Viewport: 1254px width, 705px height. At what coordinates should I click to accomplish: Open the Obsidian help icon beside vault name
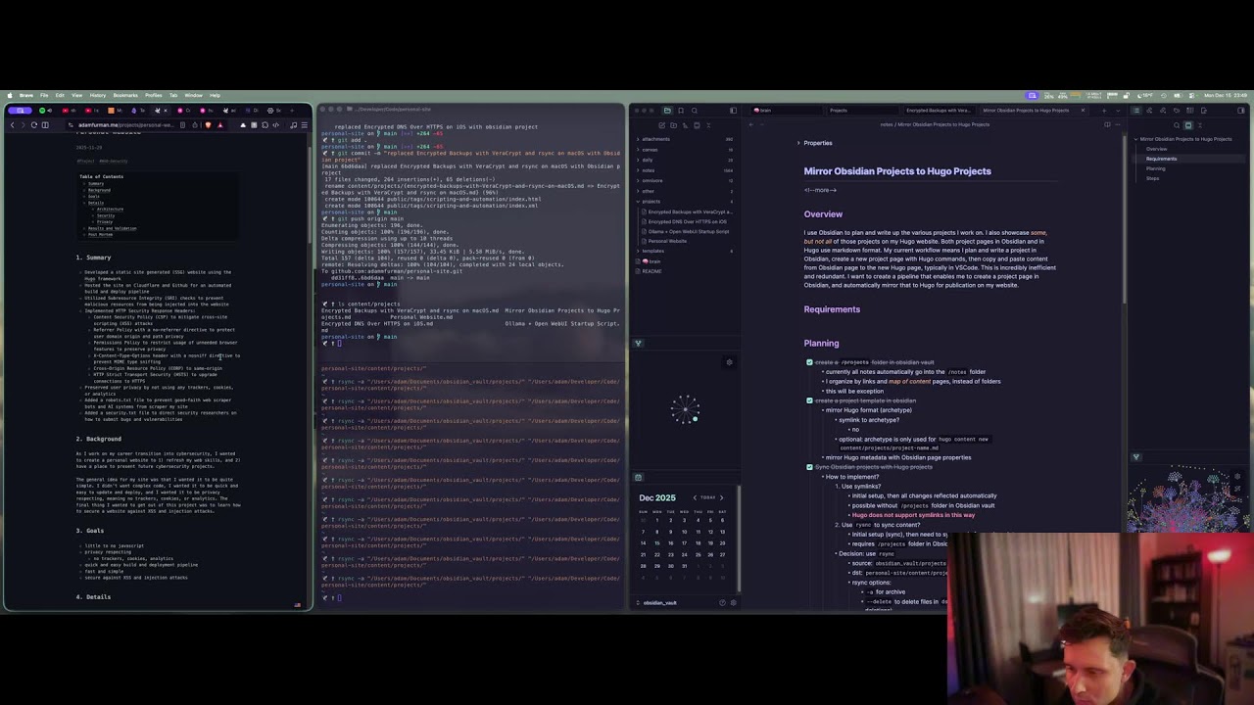pyautogui.click(x=723, y=602)
